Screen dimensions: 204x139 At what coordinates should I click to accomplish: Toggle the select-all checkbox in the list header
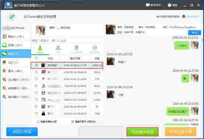tap(37, 58)
